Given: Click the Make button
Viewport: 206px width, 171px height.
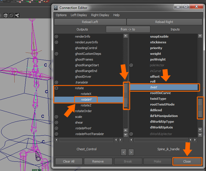Looking at the screenshot, I should [x=158, y=161].
